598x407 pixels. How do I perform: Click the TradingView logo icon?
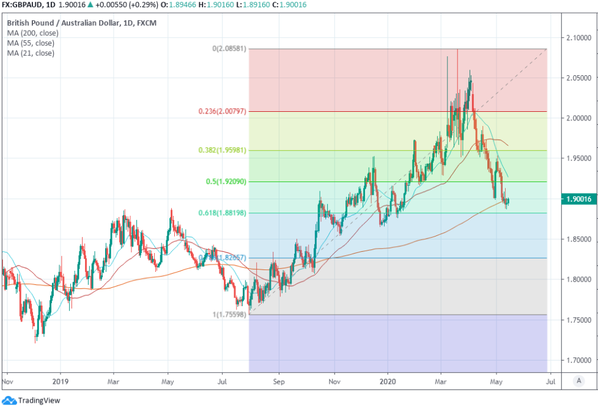click(x=9, y=400)
